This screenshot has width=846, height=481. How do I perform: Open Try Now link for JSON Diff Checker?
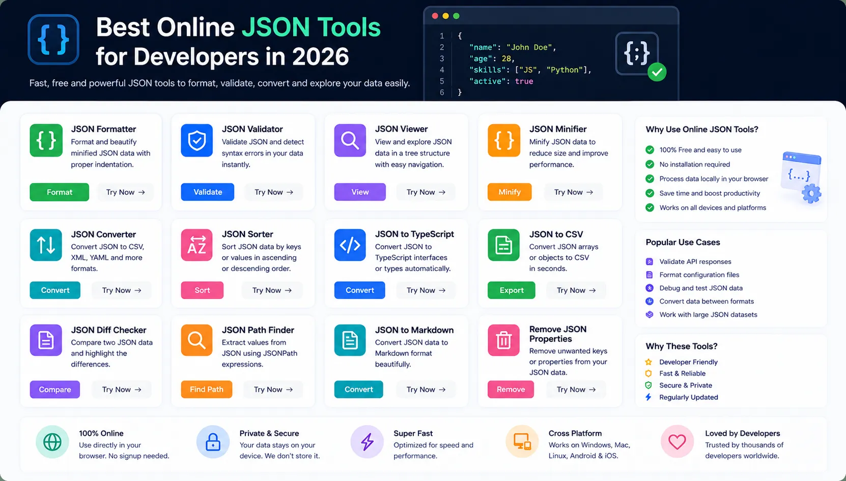[x=122, y=389]
